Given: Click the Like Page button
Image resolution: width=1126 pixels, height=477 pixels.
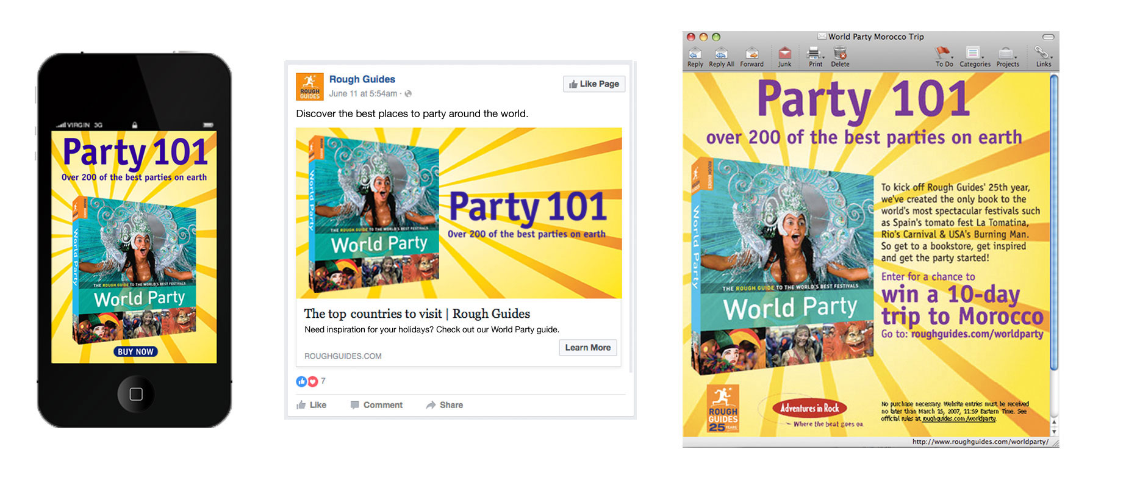Looking at the screenshot, I should click(594, 84).
